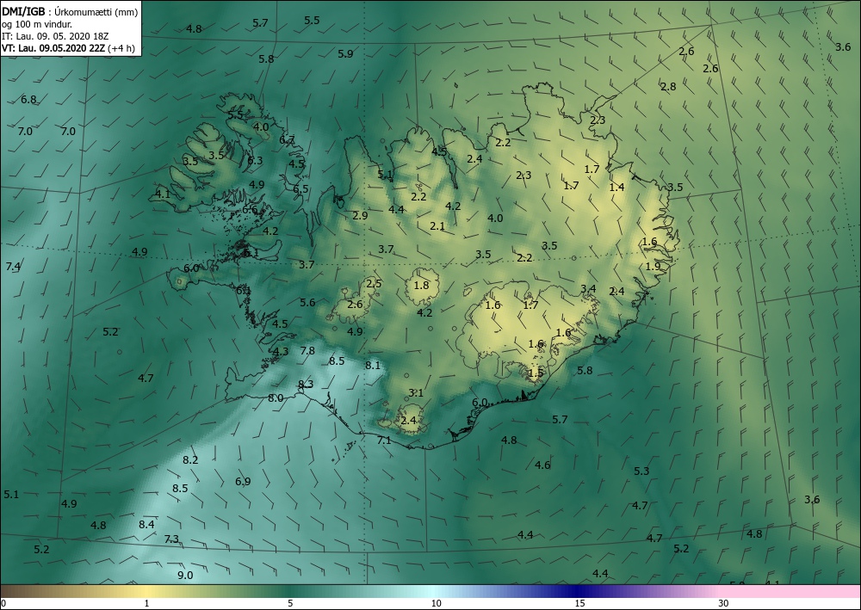861x610 pixels.
Task: Click the 8.1 value on the map
Action: (x=373, y=366)
